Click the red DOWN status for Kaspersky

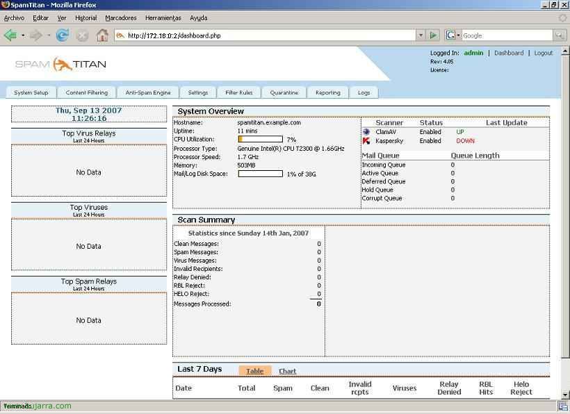click(x=465, y=141)
